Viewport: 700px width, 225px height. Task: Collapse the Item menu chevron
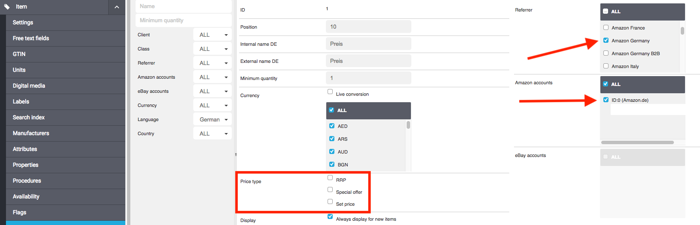tap(117, 7)
